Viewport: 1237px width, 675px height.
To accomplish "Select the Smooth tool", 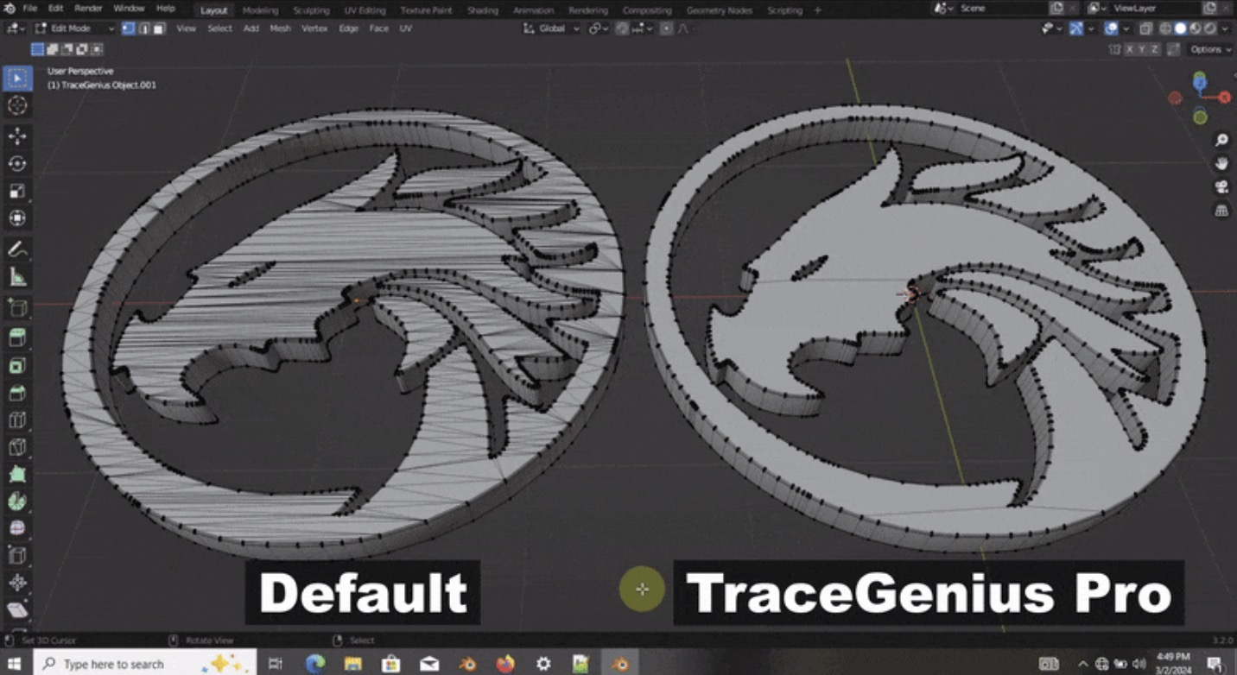I will tap(16, 528).
